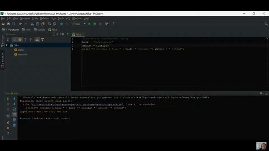The height and width of the screenshot is (151, 269).
Task: Rerun Nika in the Run panel
Action: pos(8,99)
